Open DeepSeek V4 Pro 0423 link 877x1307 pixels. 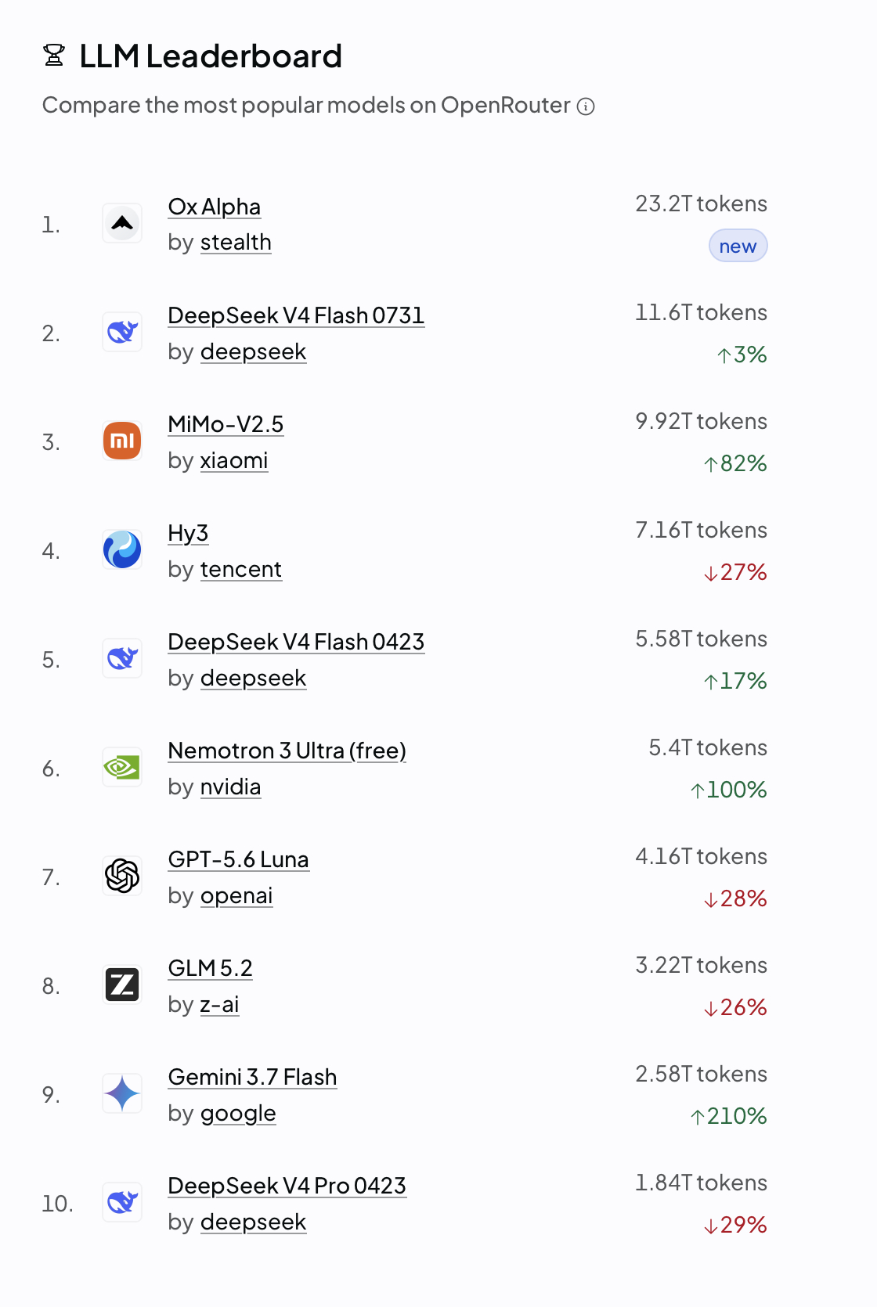(x=287, y=1186)
